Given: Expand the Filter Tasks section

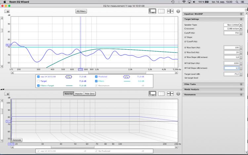Looking at the screenshot, I should [x=241, y=84].
